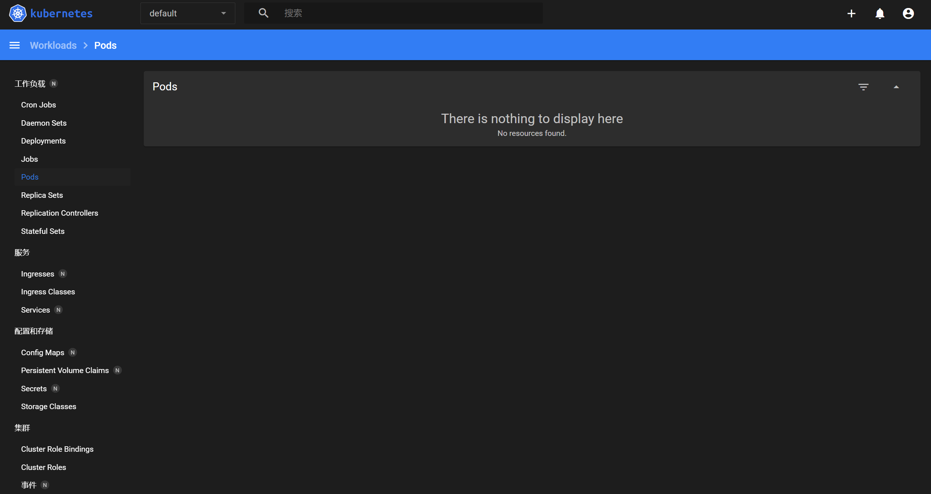Open the Pods filter icon
This screenshot has height=494, width=931.
tap(863, 87)
